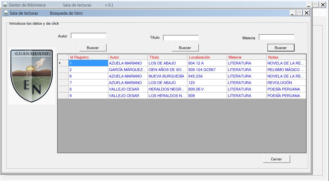
Task: Select the REVOLUCIÓN notes cell
Action: 286,83
